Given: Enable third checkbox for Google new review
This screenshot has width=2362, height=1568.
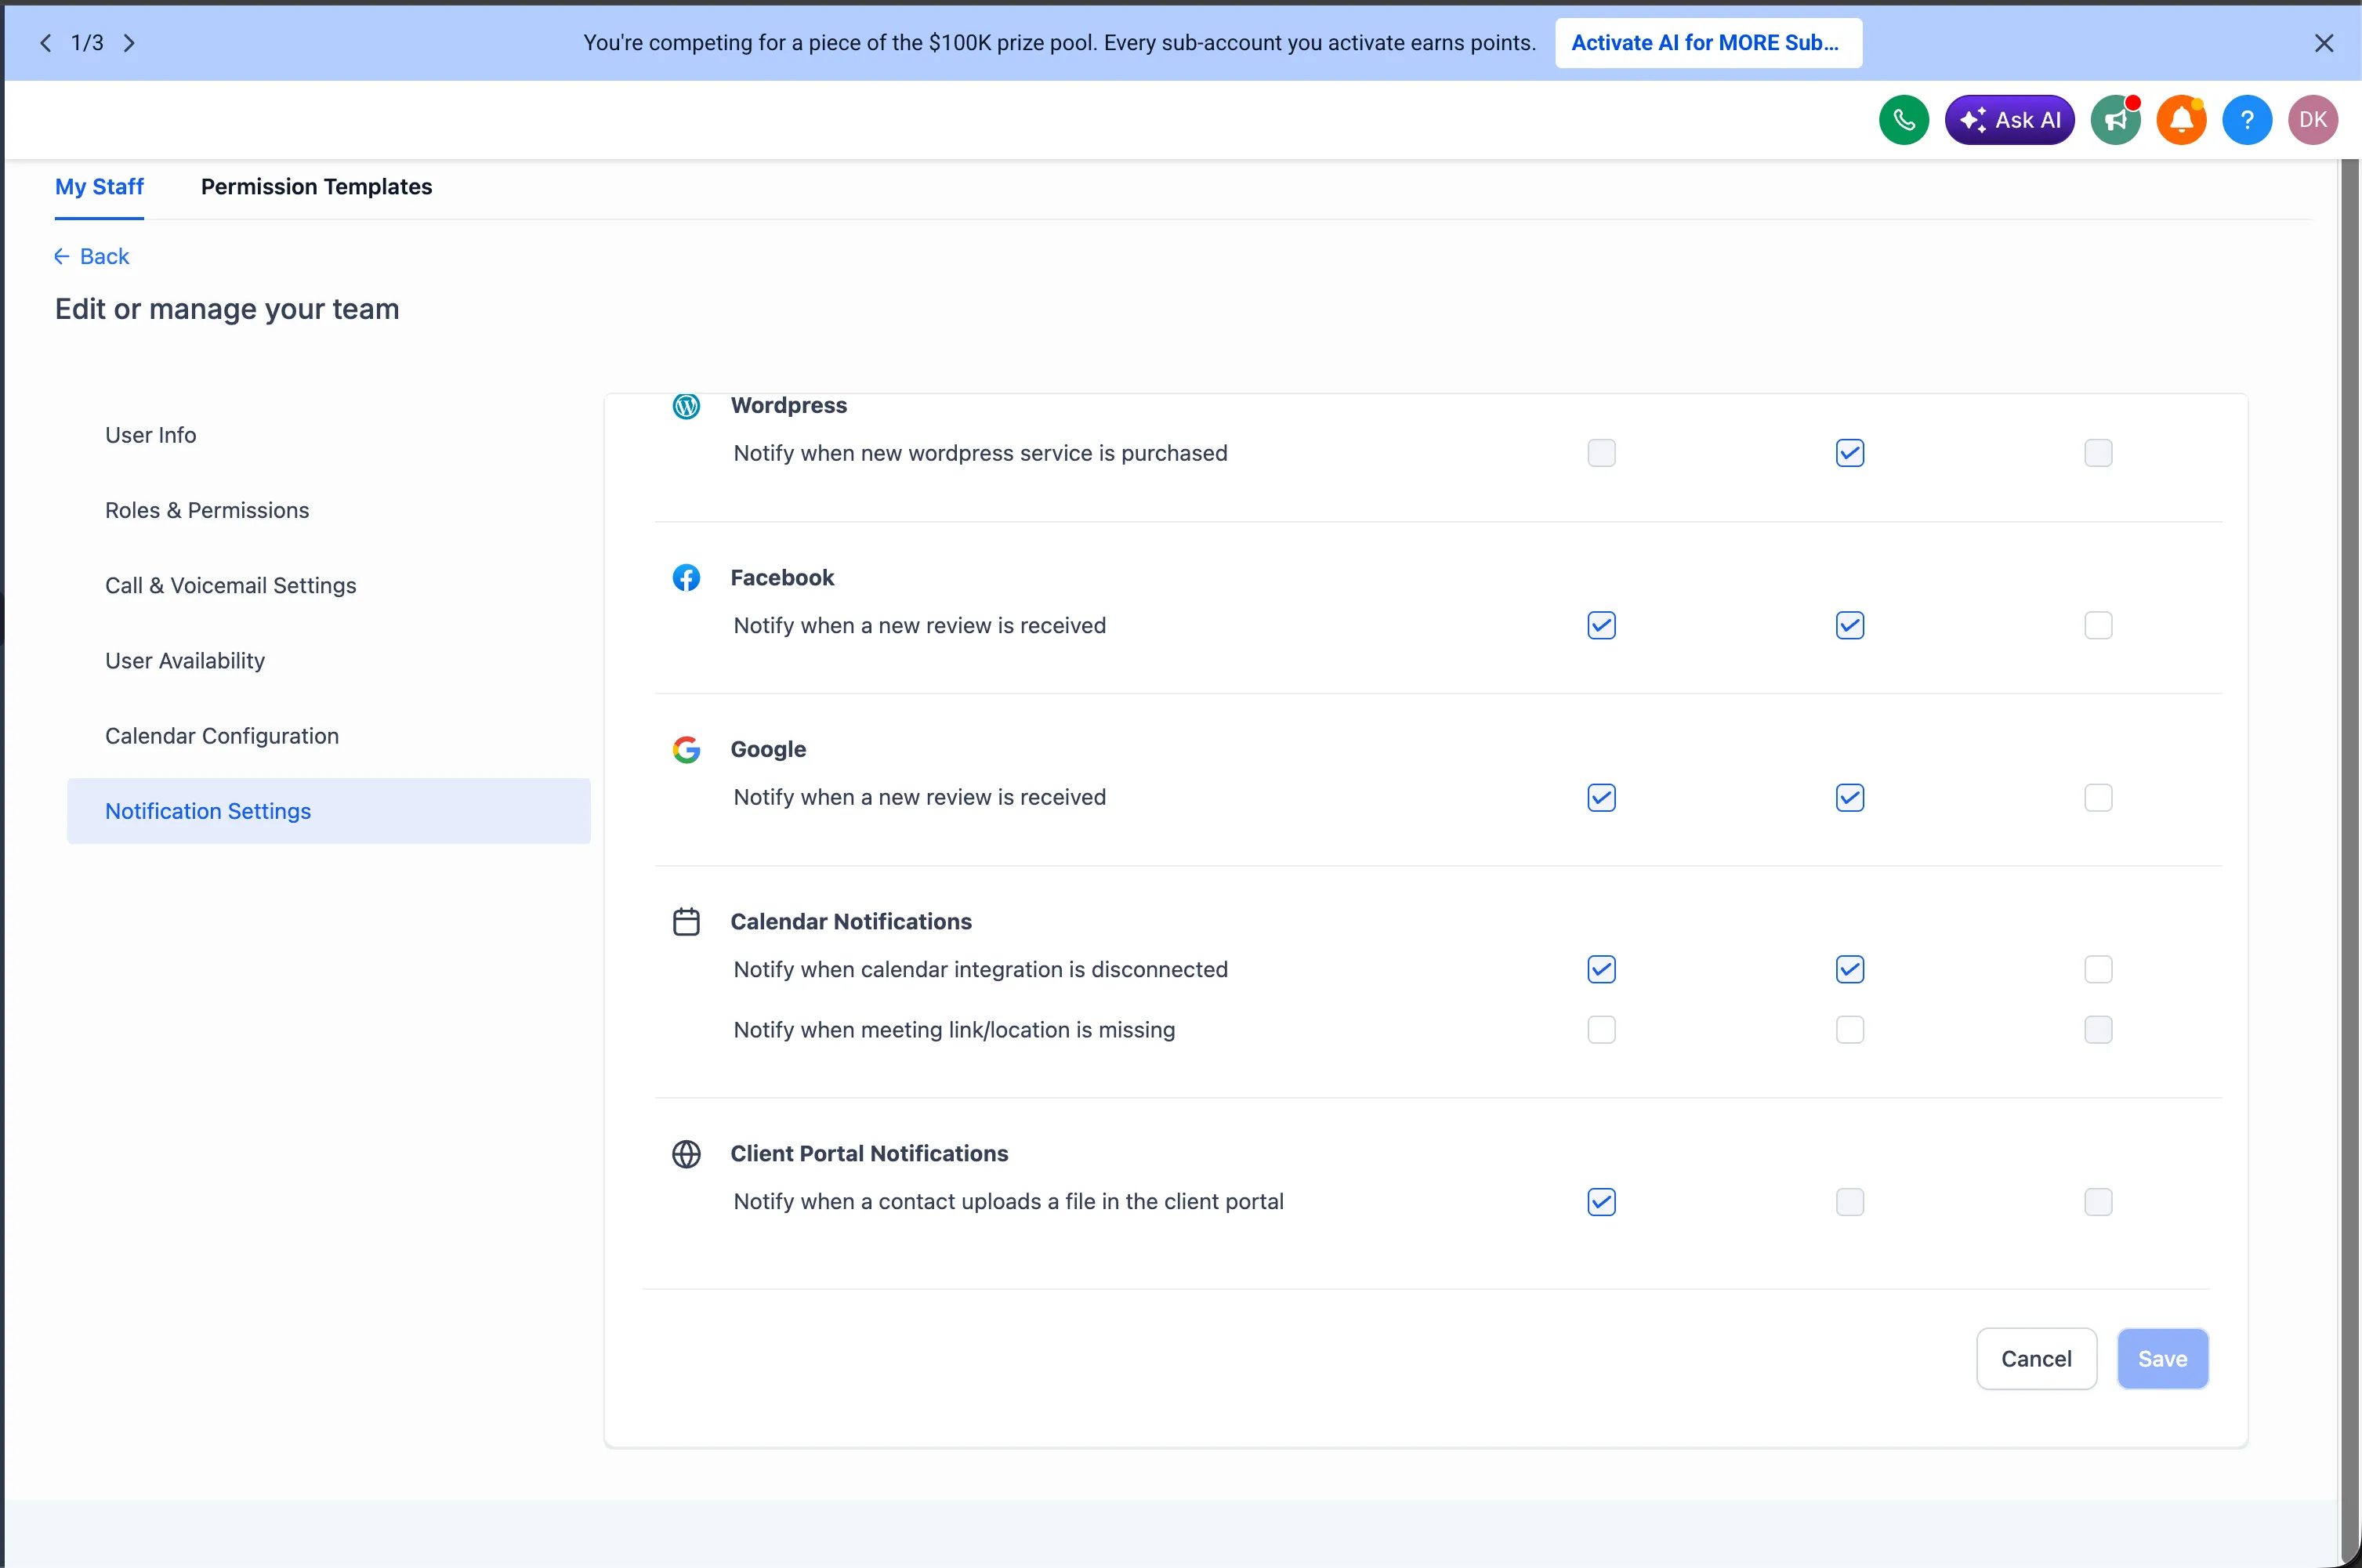Looking at the screenshot, I should (x=2098, y=798).
